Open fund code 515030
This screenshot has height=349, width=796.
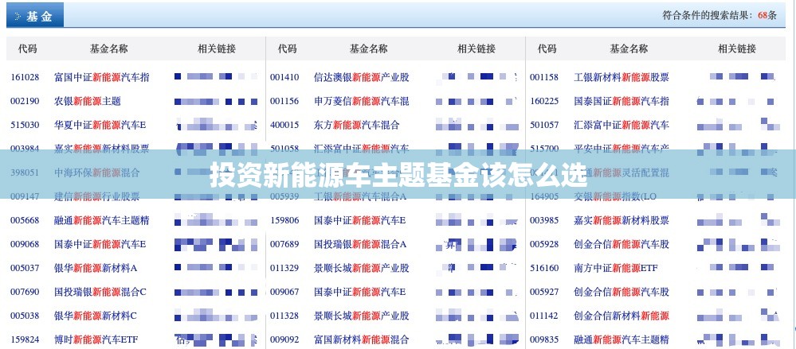25,125
